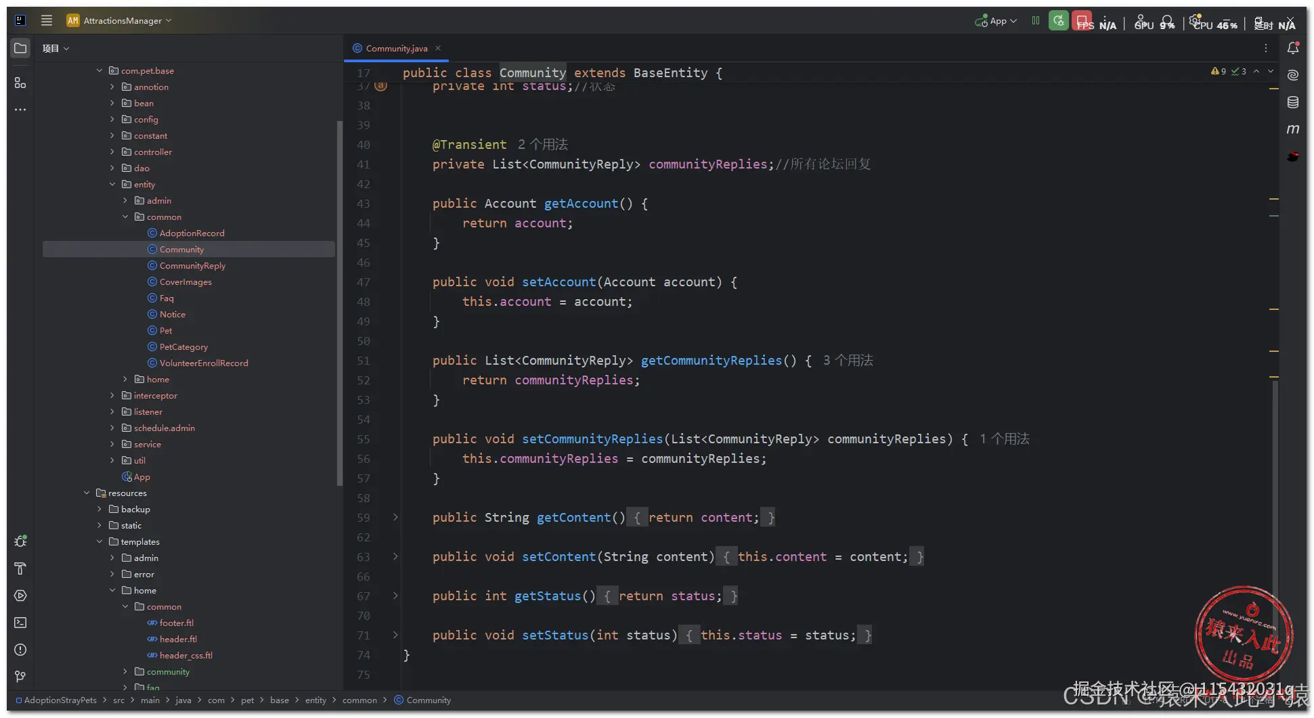Stop the running App with red button

pos(1082,21)
